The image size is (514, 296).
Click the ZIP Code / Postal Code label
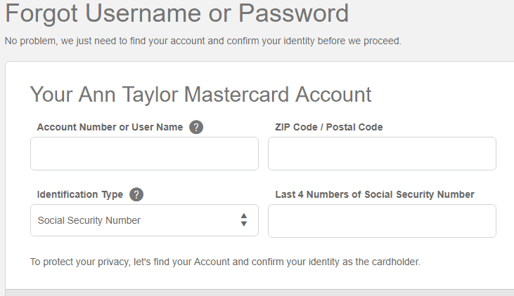pos(329,127)
